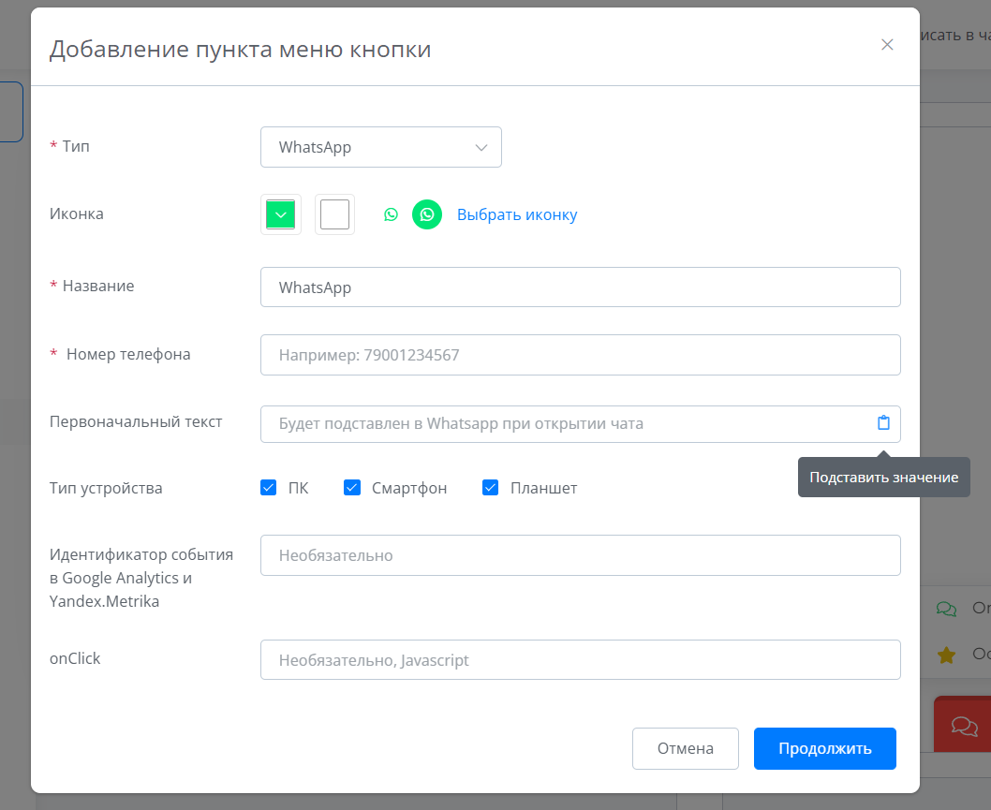
Task: Click the Выбрать иконку link
Action: (x=517, y=214)
